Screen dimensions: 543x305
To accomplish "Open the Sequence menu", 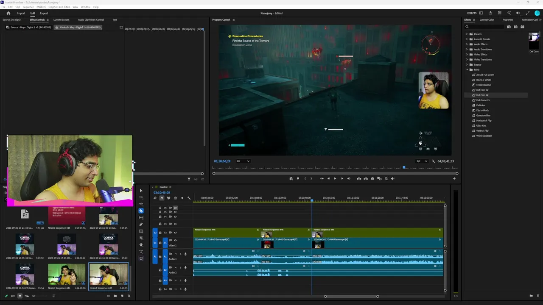I will pyautogui.click(x=28, y=7).
